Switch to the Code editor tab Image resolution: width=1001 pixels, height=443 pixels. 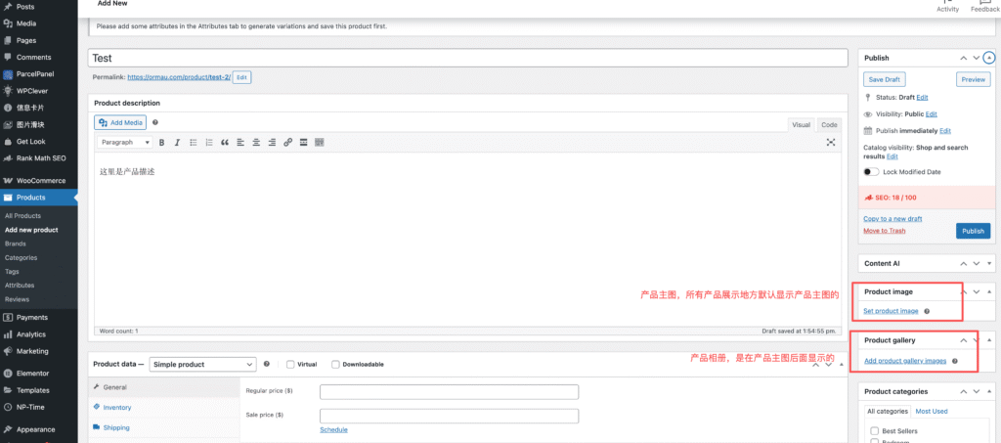(829, 125)
